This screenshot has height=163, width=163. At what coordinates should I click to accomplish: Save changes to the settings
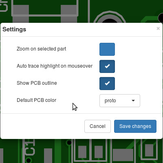click(135, 126)
